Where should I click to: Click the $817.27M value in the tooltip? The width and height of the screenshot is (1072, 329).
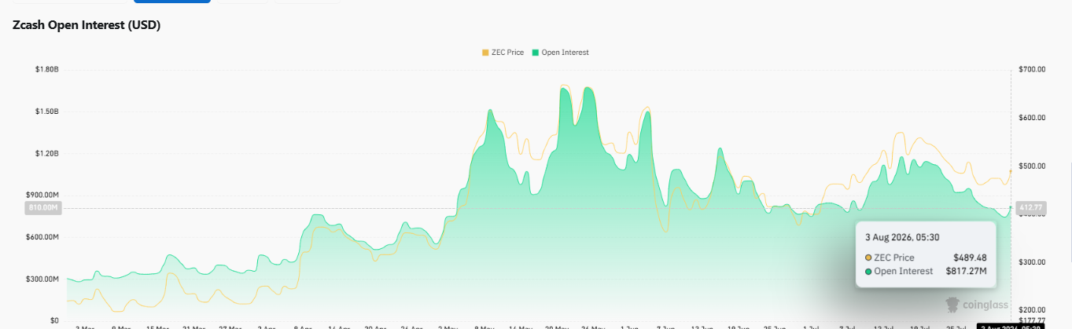966,272
